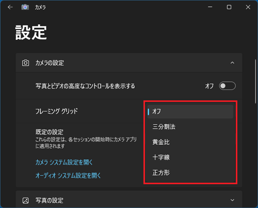Select オフ in framing grid dropdown

pos(190,112)
